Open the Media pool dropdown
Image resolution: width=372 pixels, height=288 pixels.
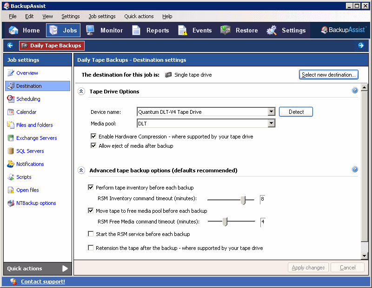click(271, 123)
